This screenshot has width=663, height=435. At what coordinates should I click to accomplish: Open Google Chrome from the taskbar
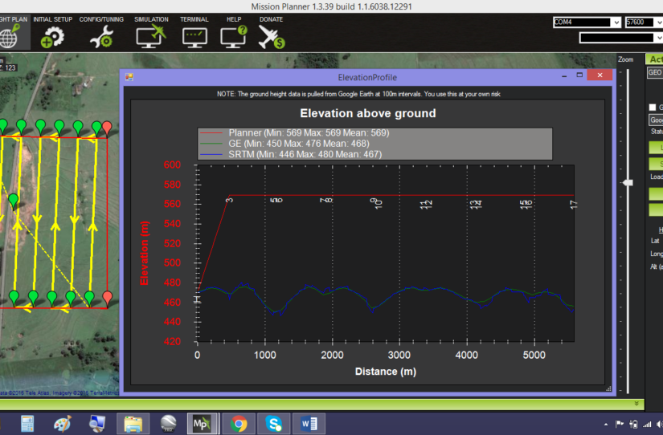click(x=239, y=424)
